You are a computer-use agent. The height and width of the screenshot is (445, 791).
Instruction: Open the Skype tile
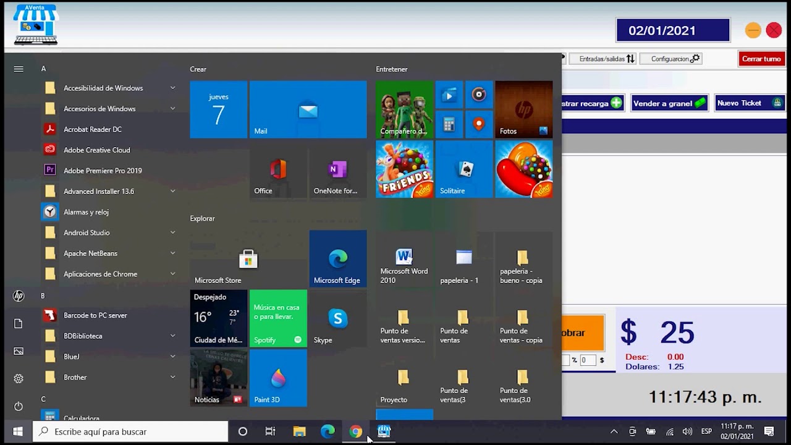pos(337,318)
